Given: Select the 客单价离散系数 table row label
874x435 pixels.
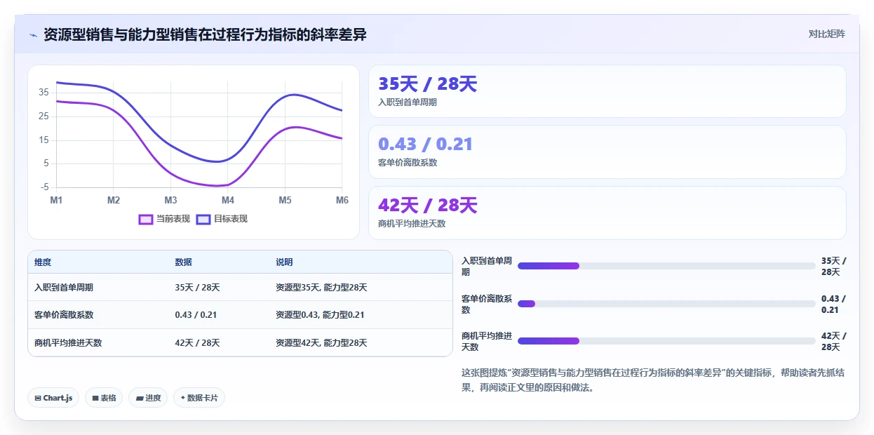Looking at the screenshot, I should point(64,315).
